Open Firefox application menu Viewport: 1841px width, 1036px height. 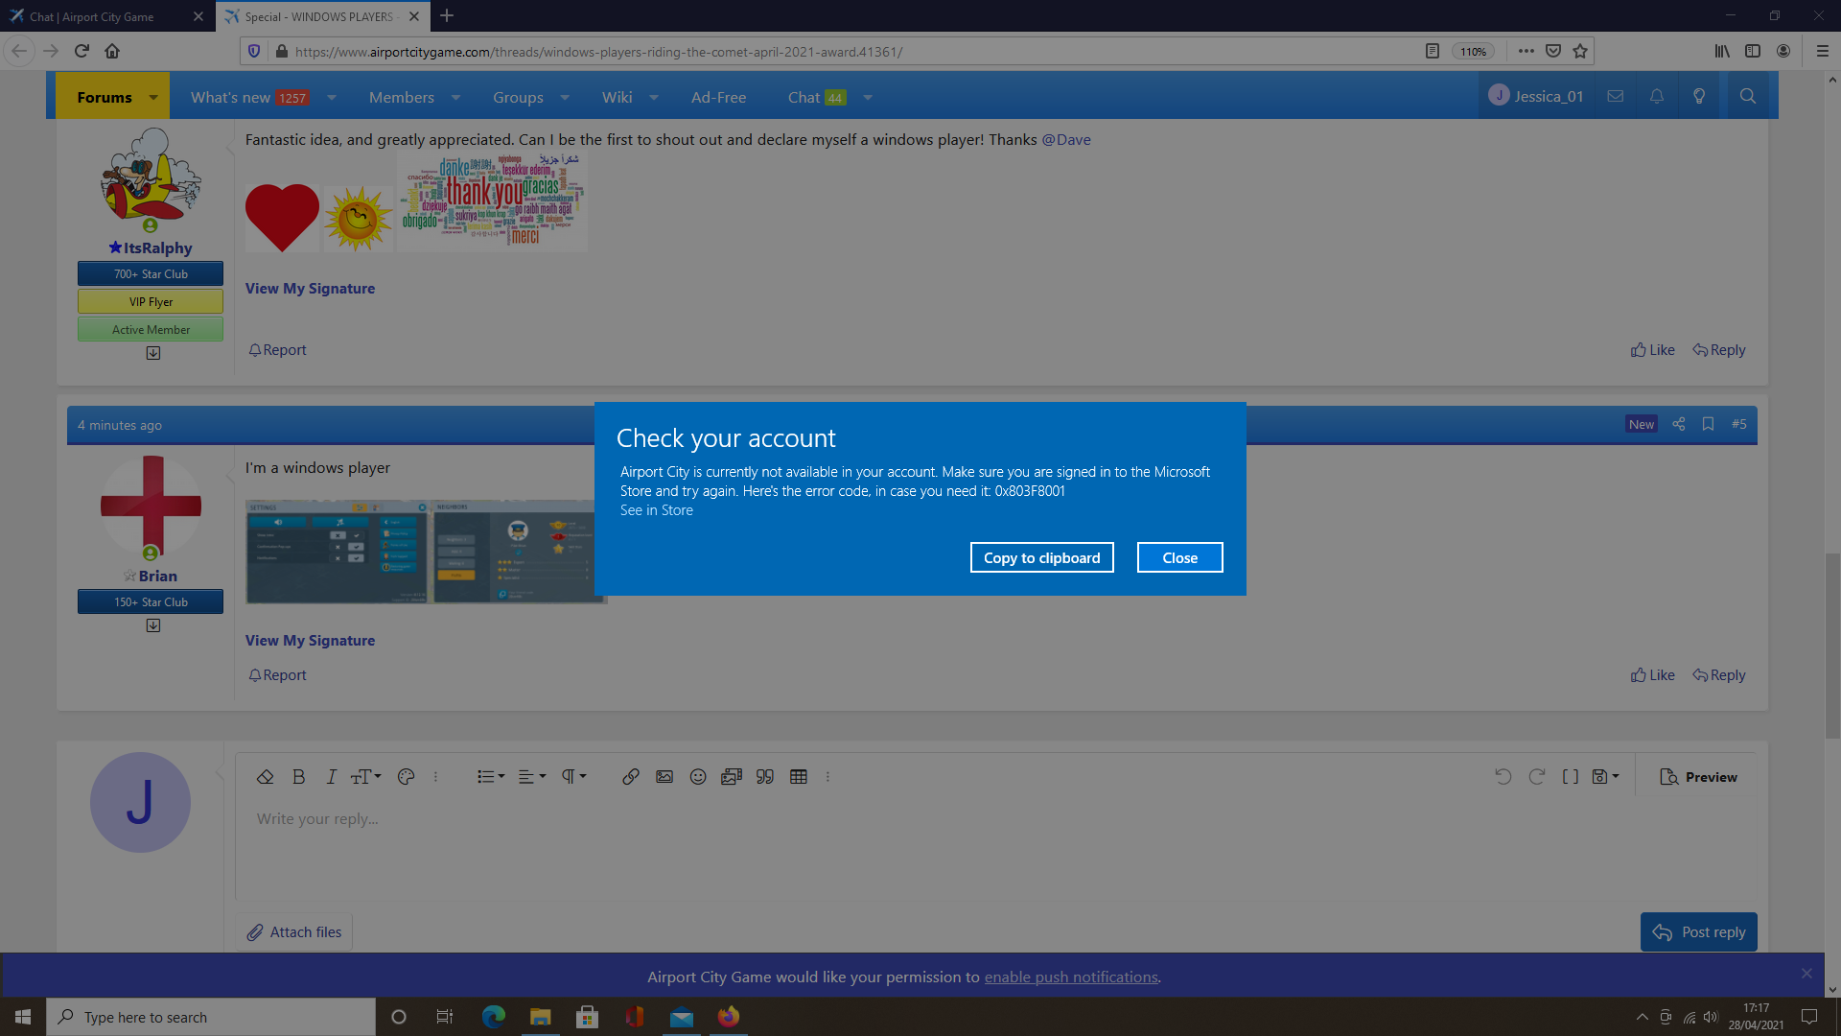1822,52
